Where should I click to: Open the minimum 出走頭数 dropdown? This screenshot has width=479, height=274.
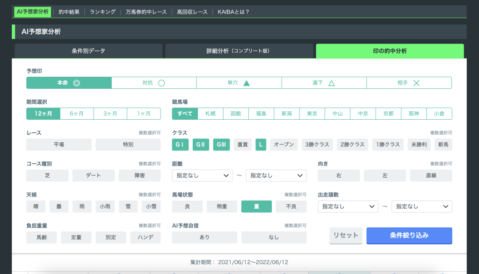[348, 207]
